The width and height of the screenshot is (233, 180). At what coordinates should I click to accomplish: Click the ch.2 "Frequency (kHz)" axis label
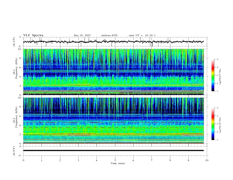tap(16, 117)
